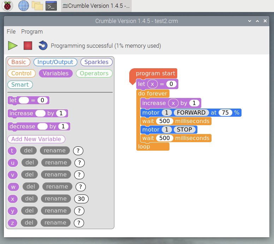Click the value box of variable t
Viewport: 274px width, 244px height.
(x=78, y=151)
